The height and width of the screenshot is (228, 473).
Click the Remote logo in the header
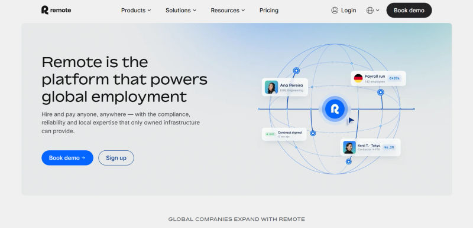tap(56, 10)
